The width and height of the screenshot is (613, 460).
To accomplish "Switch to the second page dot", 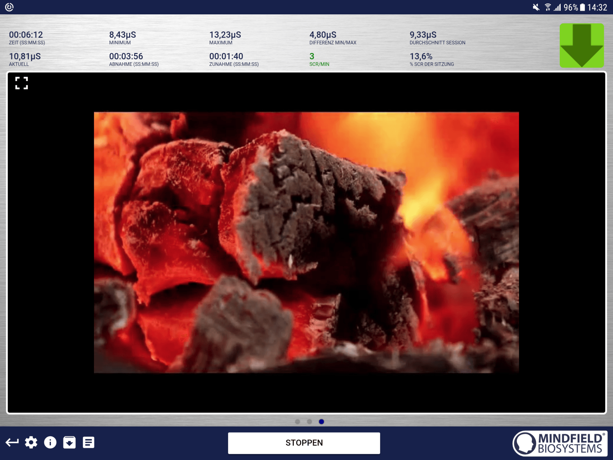I will click(x=309, y=422).
